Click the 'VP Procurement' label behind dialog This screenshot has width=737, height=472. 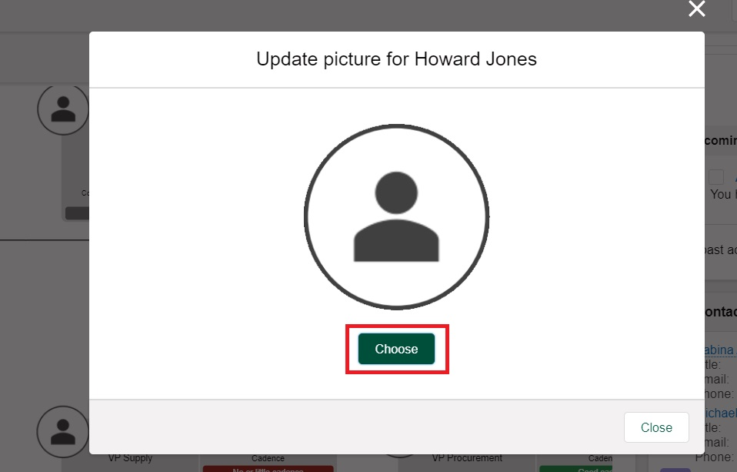467,458
